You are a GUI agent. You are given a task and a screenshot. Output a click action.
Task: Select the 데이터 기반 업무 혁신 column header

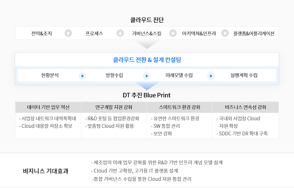tap(48, 107)
